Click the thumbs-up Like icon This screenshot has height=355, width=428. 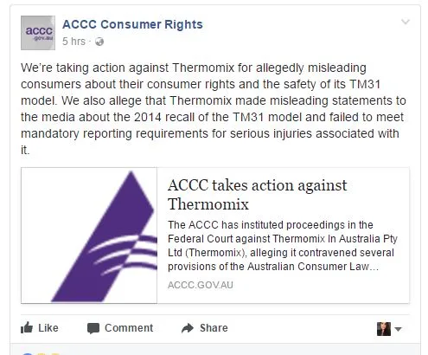pos(27,328)
